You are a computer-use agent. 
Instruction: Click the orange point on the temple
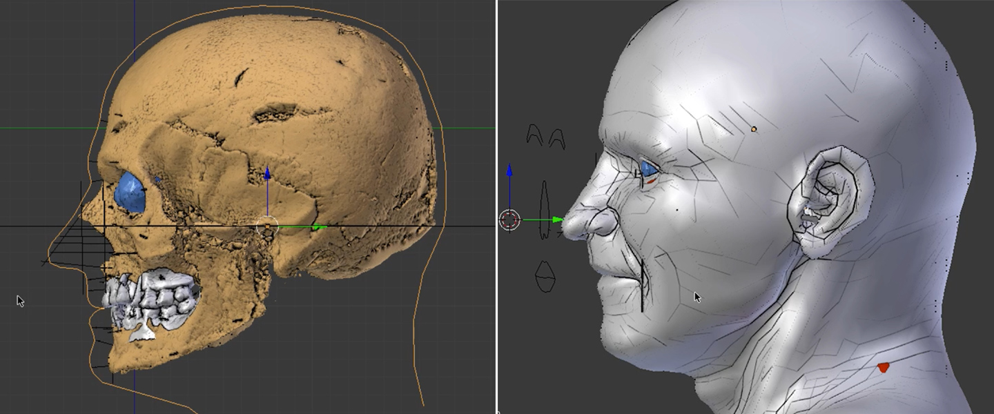click(754, 129)
